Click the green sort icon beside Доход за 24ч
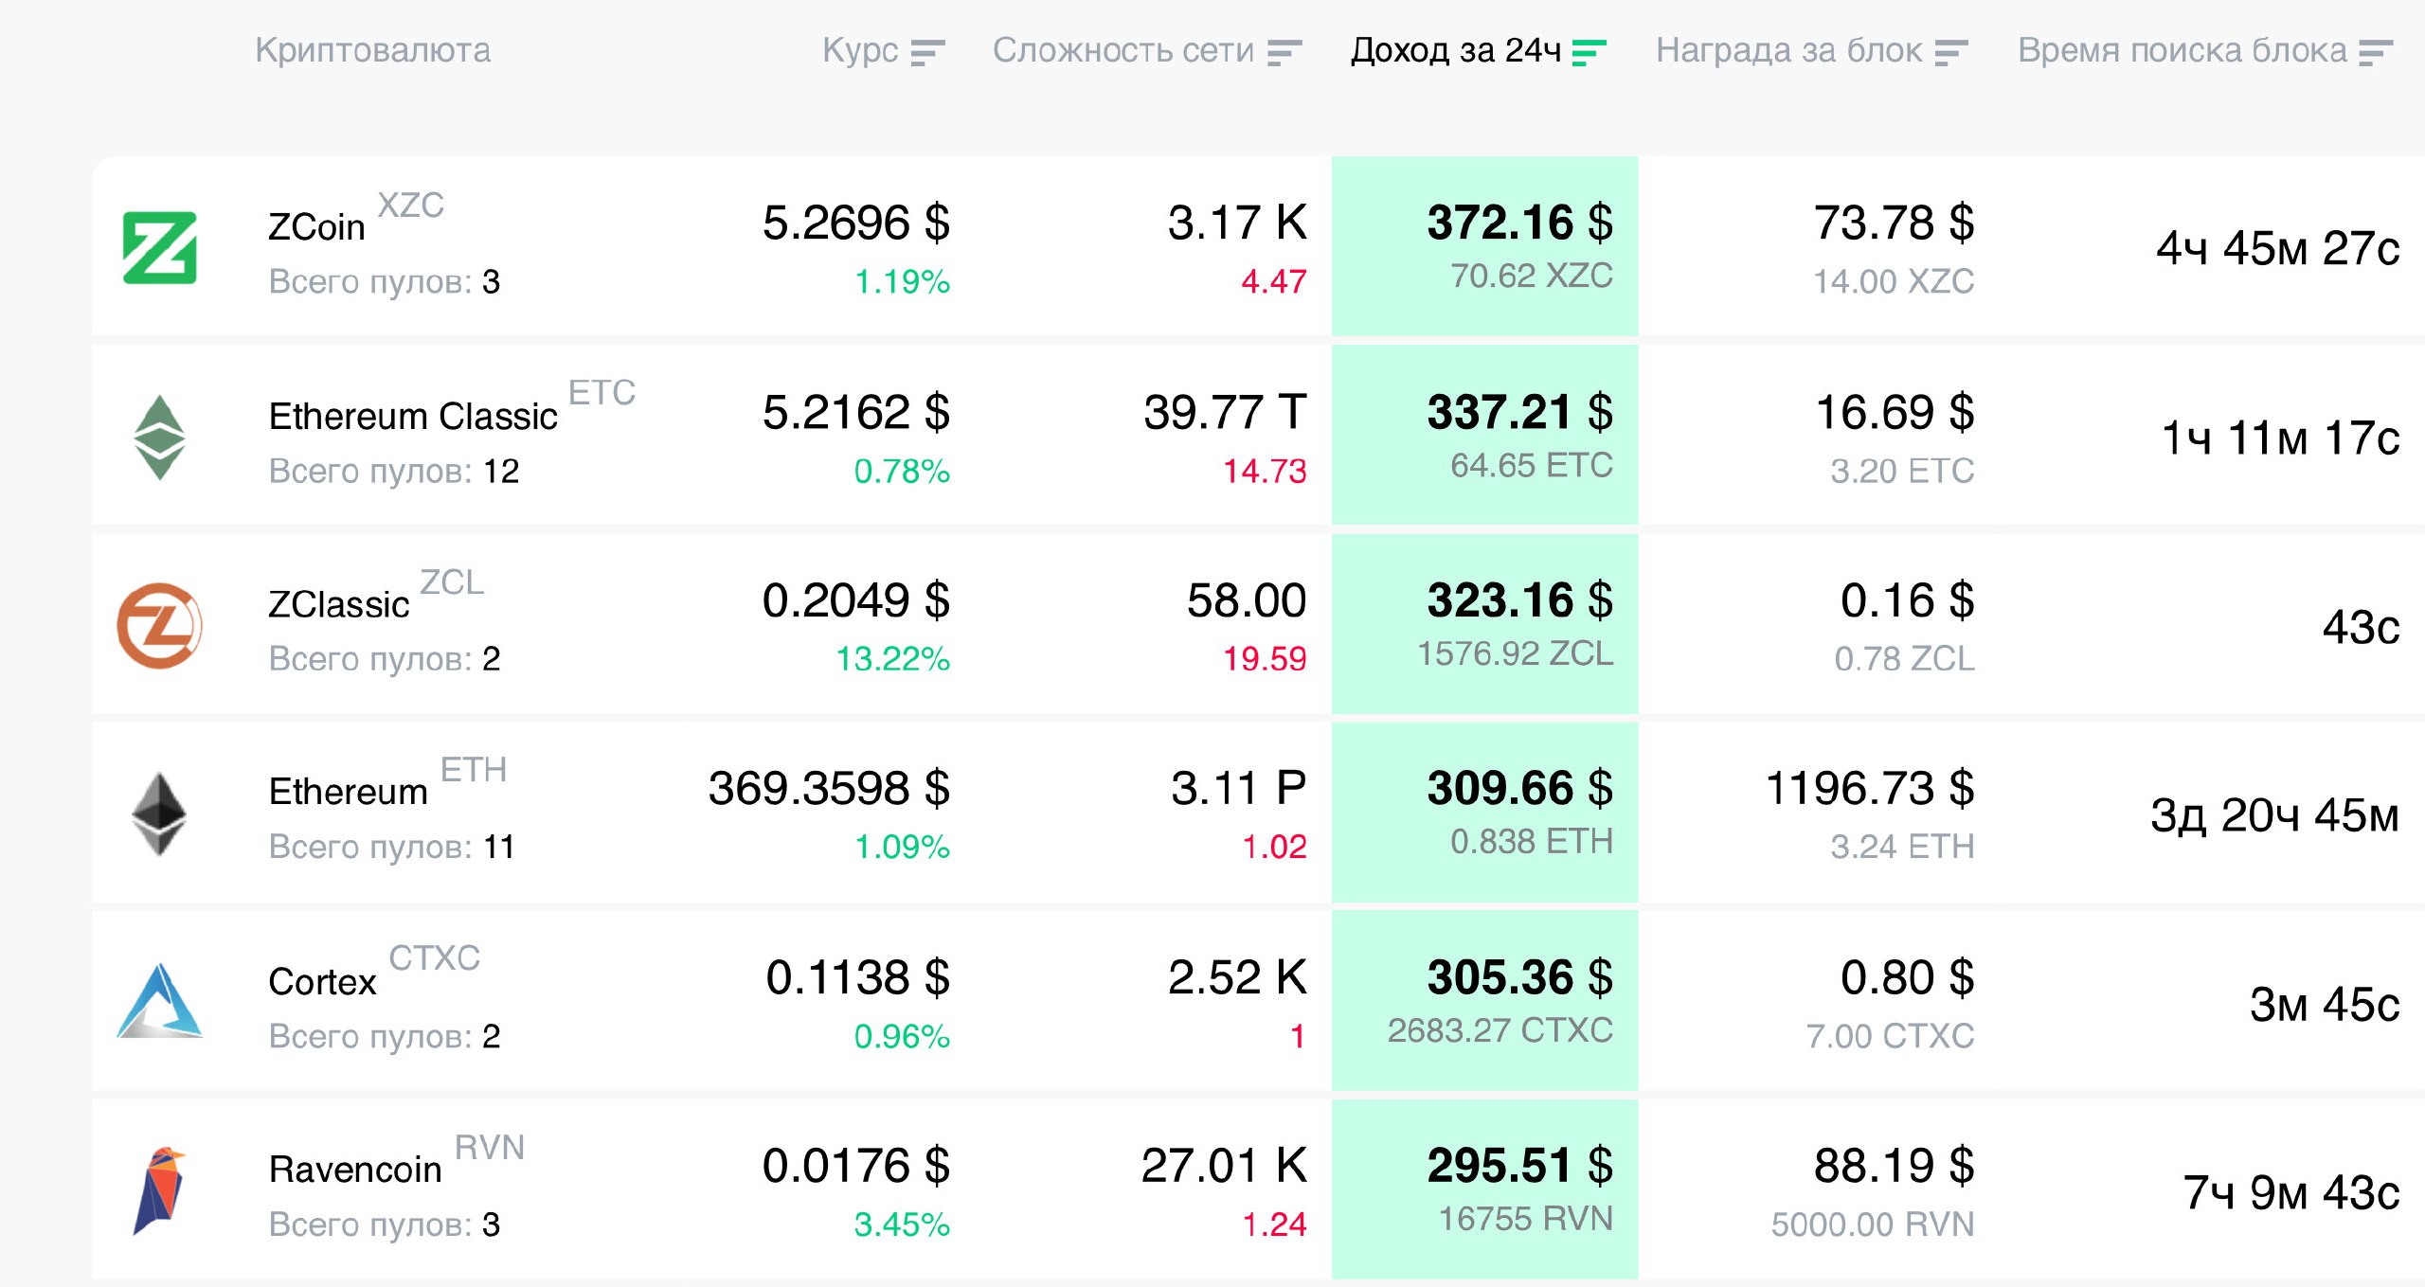Image resolution: width=2425 pixels, height=1287 pixels. coord(1589,53)
